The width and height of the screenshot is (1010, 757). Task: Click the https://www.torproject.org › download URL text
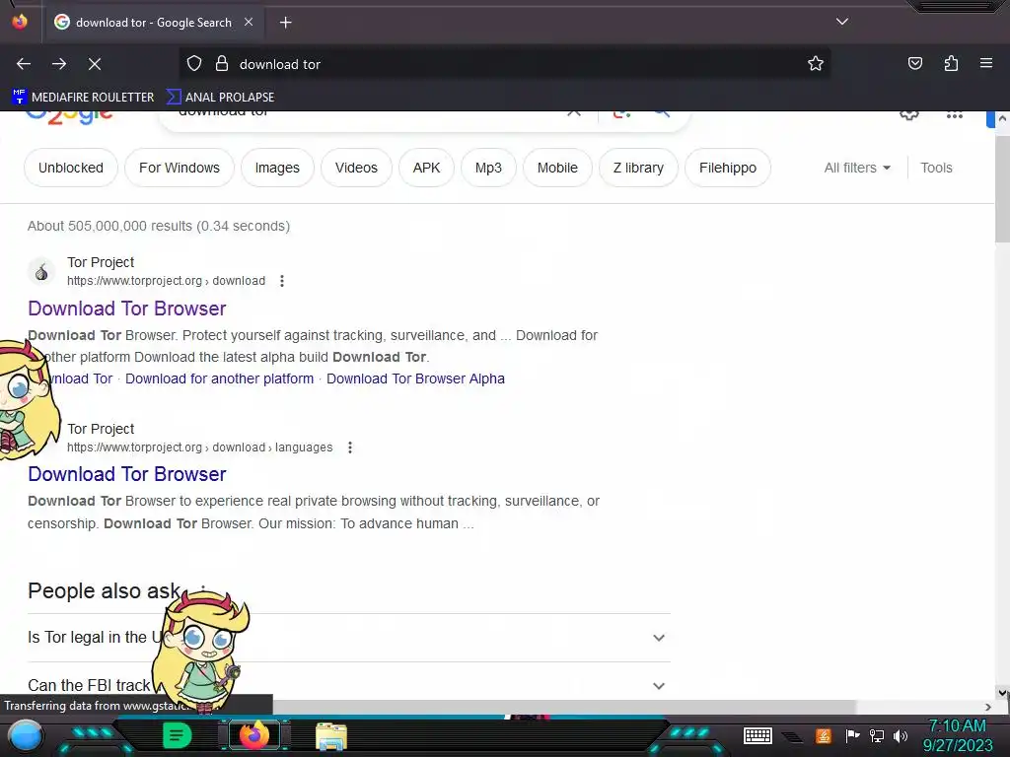166,281
